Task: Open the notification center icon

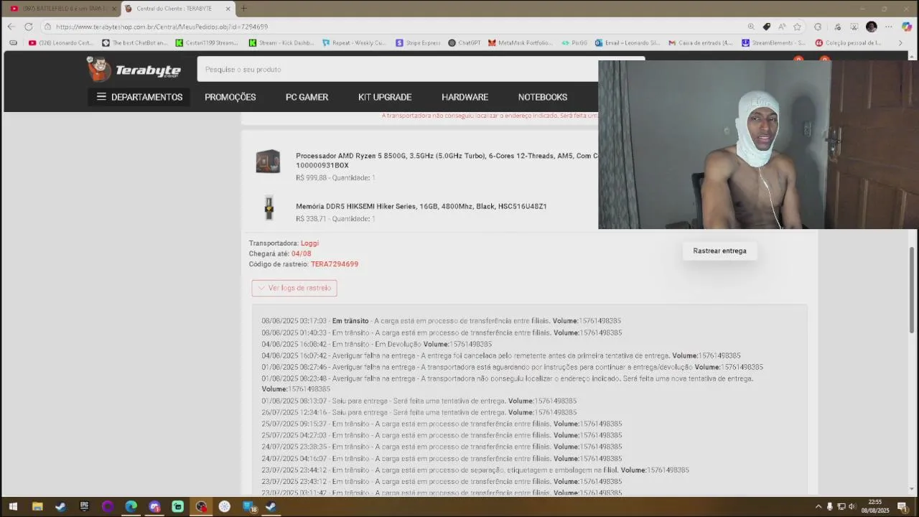Action: (902, 506)
